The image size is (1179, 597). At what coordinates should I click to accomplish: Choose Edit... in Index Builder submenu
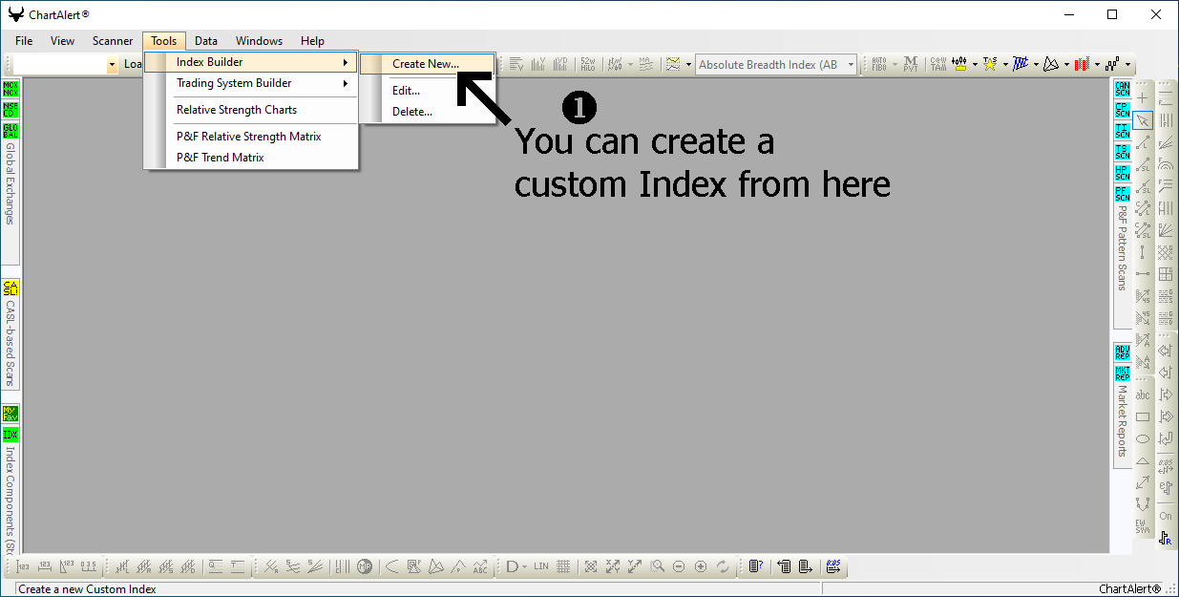click(427, 91)
